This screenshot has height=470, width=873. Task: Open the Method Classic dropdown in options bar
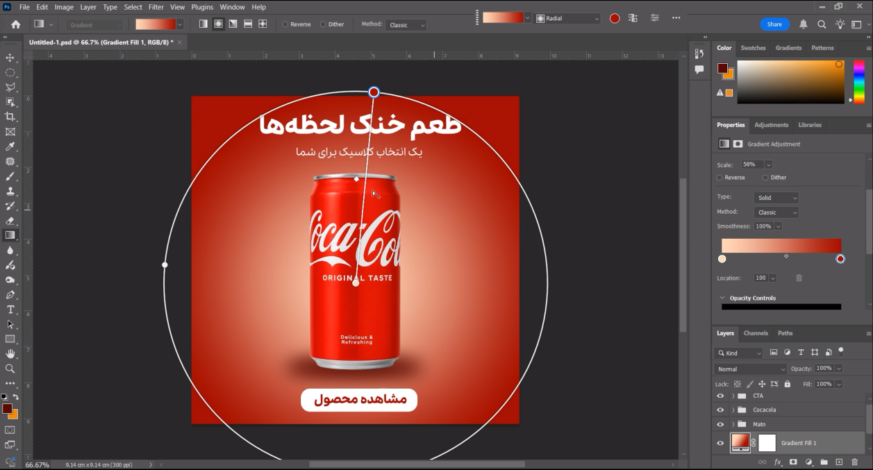tap(406, 25)
